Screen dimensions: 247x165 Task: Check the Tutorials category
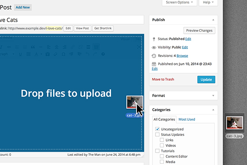157,151
